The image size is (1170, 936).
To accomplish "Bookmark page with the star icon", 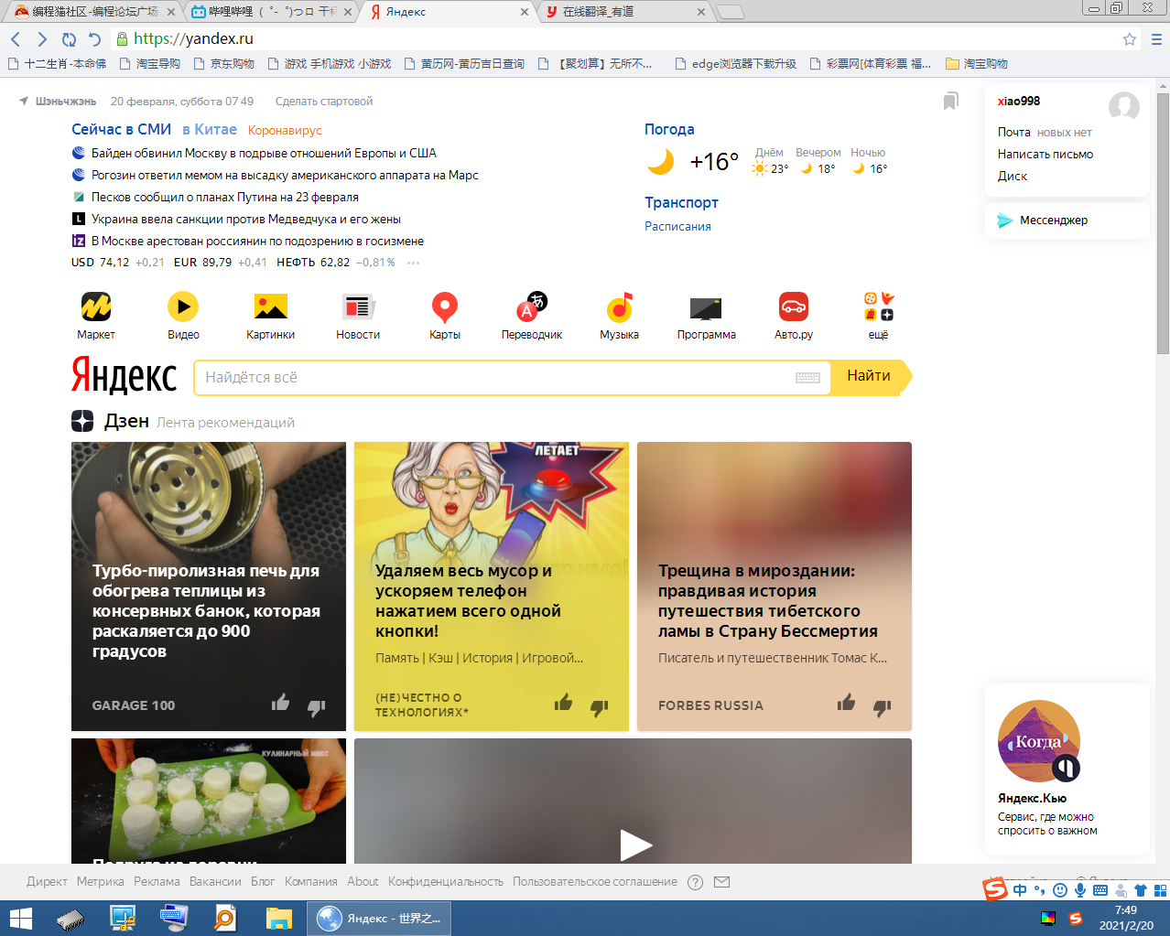I will pos(1130,39).
